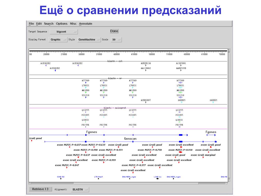Click the DNA/HE repeat label at right edge
Screen dimensions: 261x196
[224, 177]
